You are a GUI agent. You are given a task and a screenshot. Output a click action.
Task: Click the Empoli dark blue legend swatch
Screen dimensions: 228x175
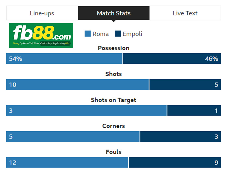118,34
